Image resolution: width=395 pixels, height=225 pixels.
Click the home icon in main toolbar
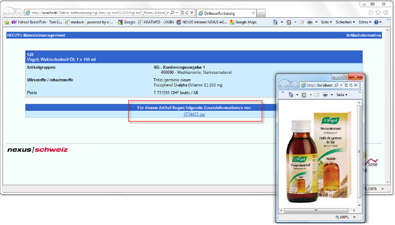pos(275,22)
